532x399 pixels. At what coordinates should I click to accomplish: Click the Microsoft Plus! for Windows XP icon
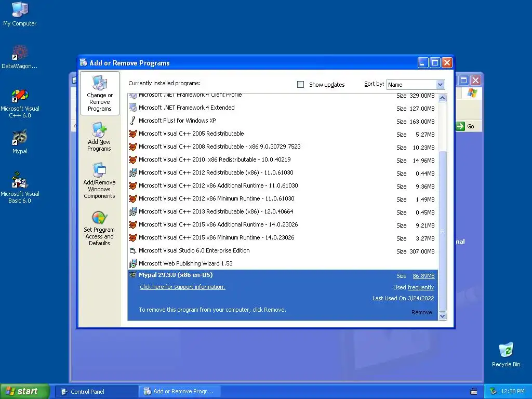coord(132,121)
